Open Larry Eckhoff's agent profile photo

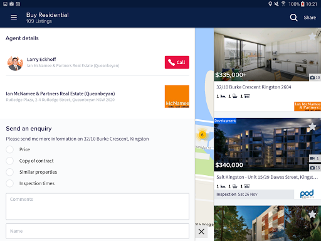click(x=15, y=63)
